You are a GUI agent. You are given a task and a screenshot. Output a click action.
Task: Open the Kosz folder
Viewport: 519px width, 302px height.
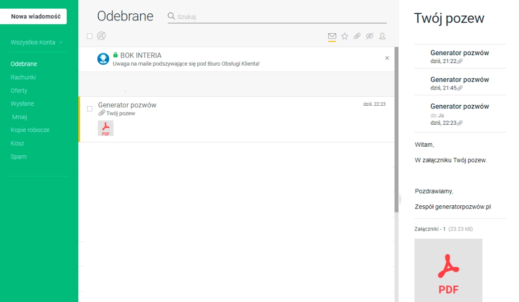click(x=17, y=143)
